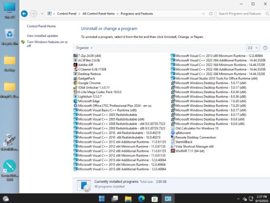Expand the Organize dropdown menu
Viewport: 270px width, 203px height.
tap(84, 48)
